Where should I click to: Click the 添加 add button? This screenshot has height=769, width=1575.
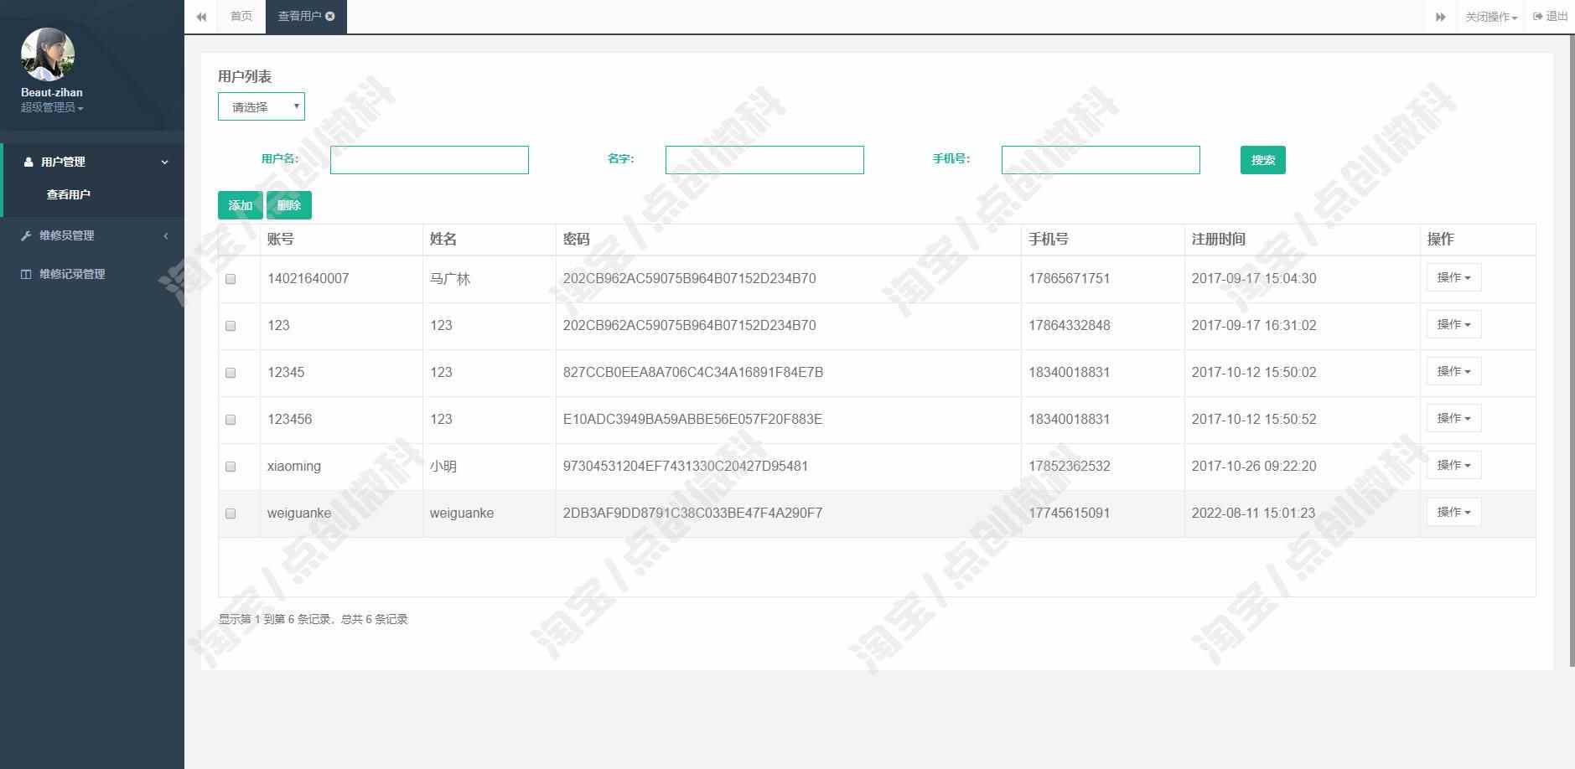tap(240, 205)
